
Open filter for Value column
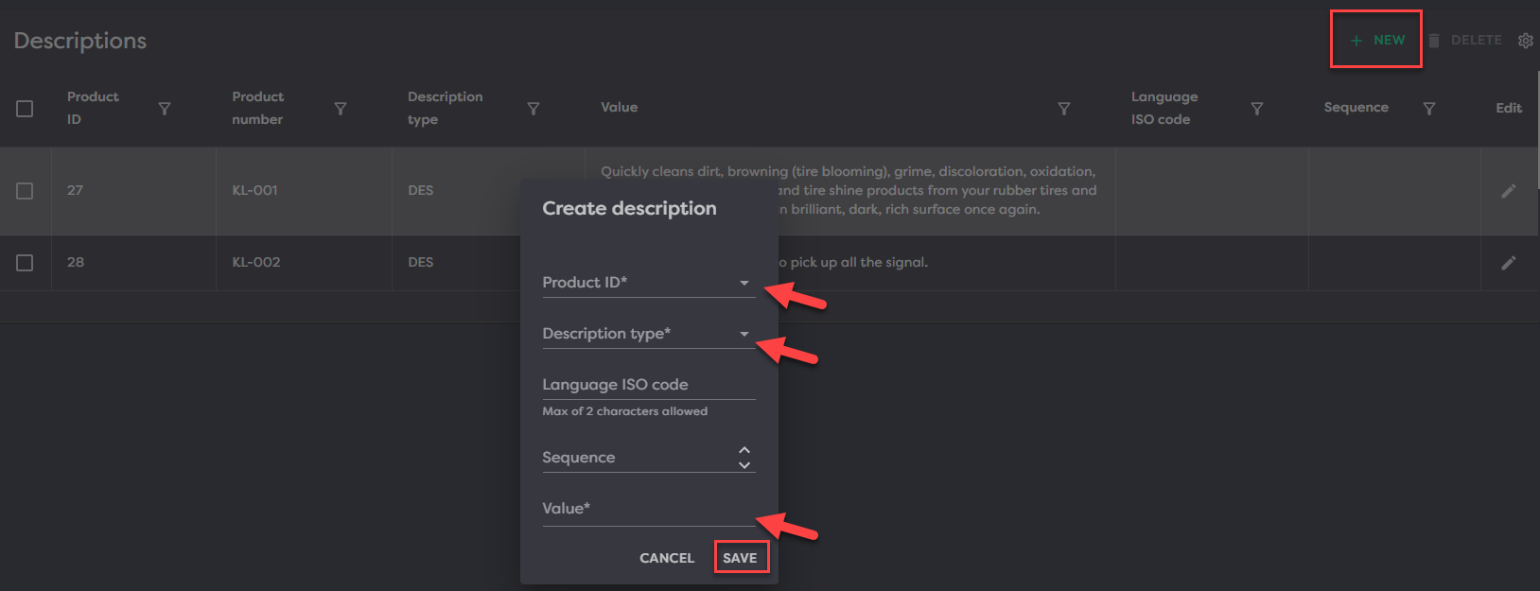tap(1064, 109)
